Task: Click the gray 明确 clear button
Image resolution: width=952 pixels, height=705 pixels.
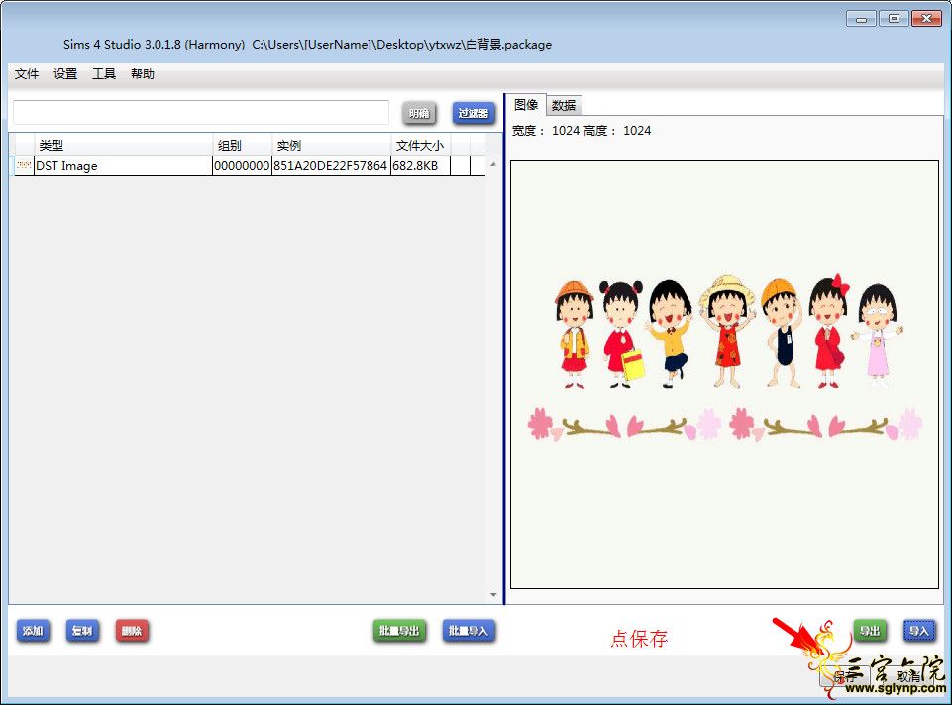Action: tap(419, 113)
